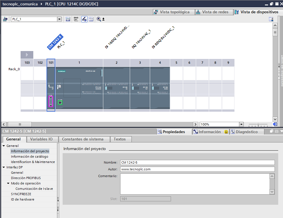Viewport: 283px width, 218px height.
Task: Open the PLC_1 device dropdown list
Action: coord(59,19)
